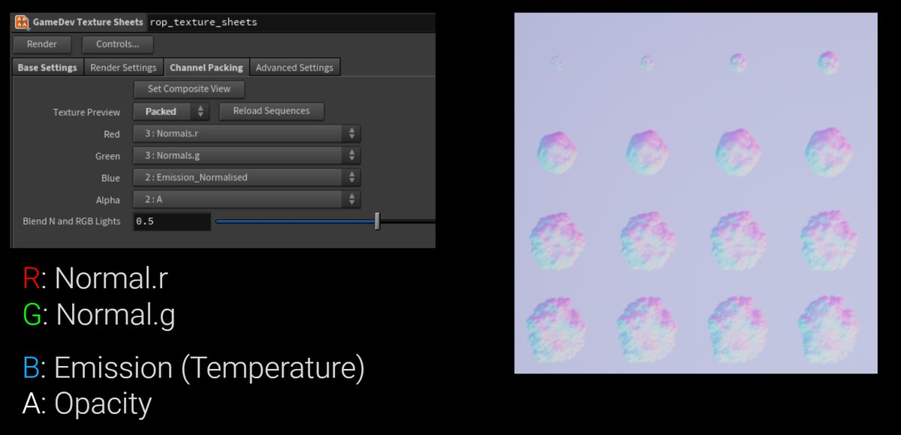The width and height of the screenshot is (901, 435).
Task: Click the Blend N and RGB Lights value field
Action: [x=172, y=221]
